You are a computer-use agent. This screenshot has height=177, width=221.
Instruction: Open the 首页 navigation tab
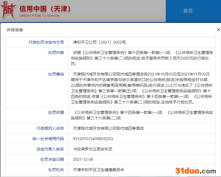pyautogui.click(x=188, y=11)
